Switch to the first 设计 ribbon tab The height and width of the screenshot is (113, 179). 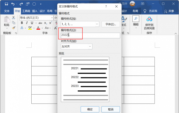point(42,11)
